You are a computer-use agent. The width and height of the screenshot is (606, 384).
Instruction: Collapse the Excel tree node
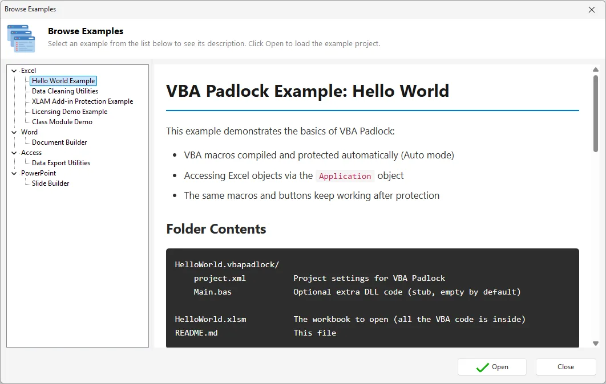14,71
